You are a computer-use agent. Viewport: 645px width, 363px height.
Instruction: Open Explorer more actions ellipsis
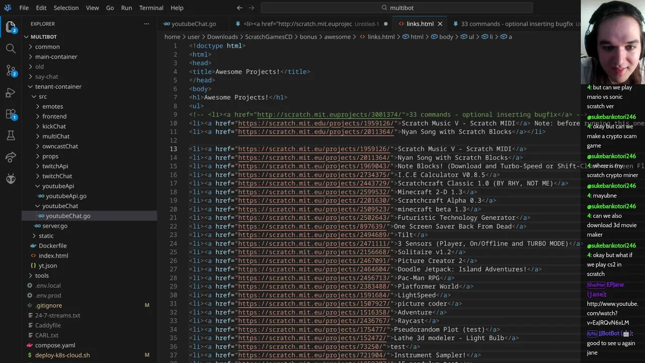point(147,24)
